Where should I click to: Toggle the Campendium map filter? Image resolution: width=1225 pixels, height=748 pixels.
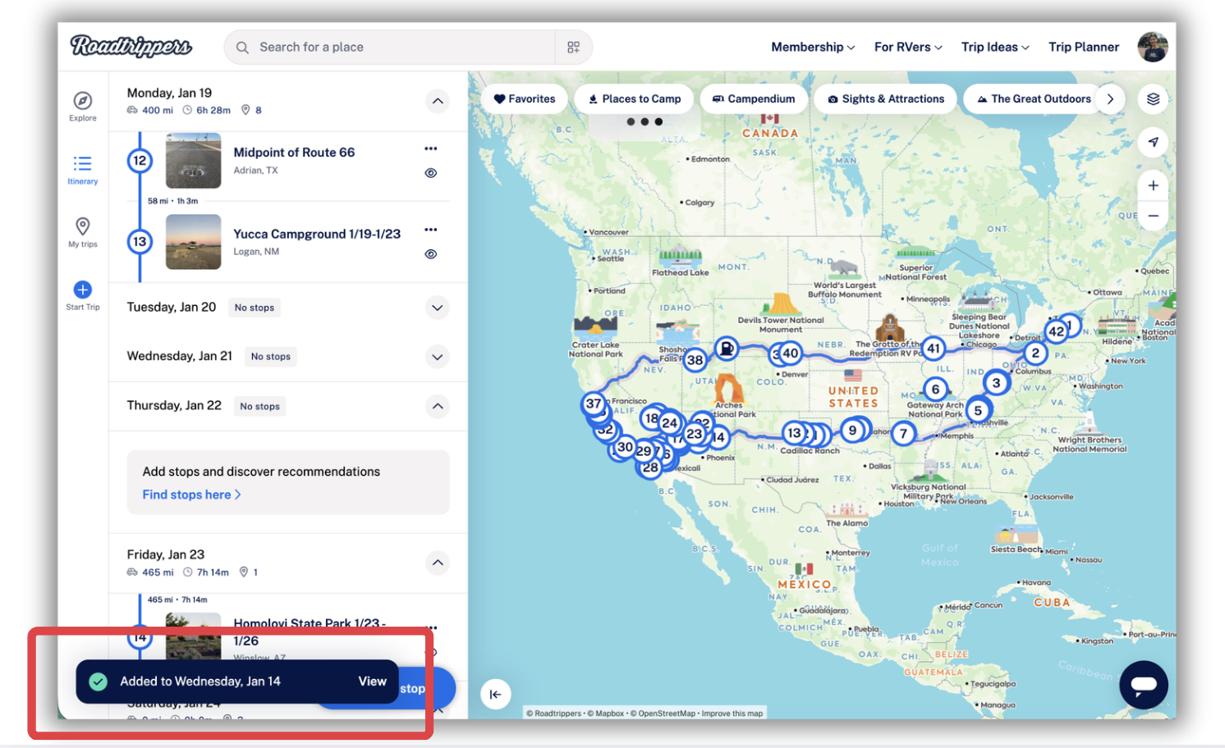coord(754,99)
